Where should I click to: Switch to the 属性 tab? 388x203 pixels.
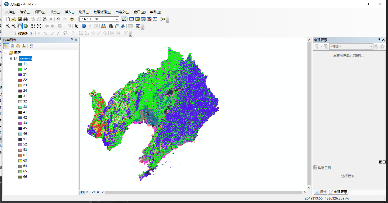(321, 192)
